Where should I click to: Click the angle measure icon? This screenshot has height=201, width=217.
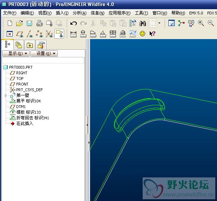click(103, 34)
